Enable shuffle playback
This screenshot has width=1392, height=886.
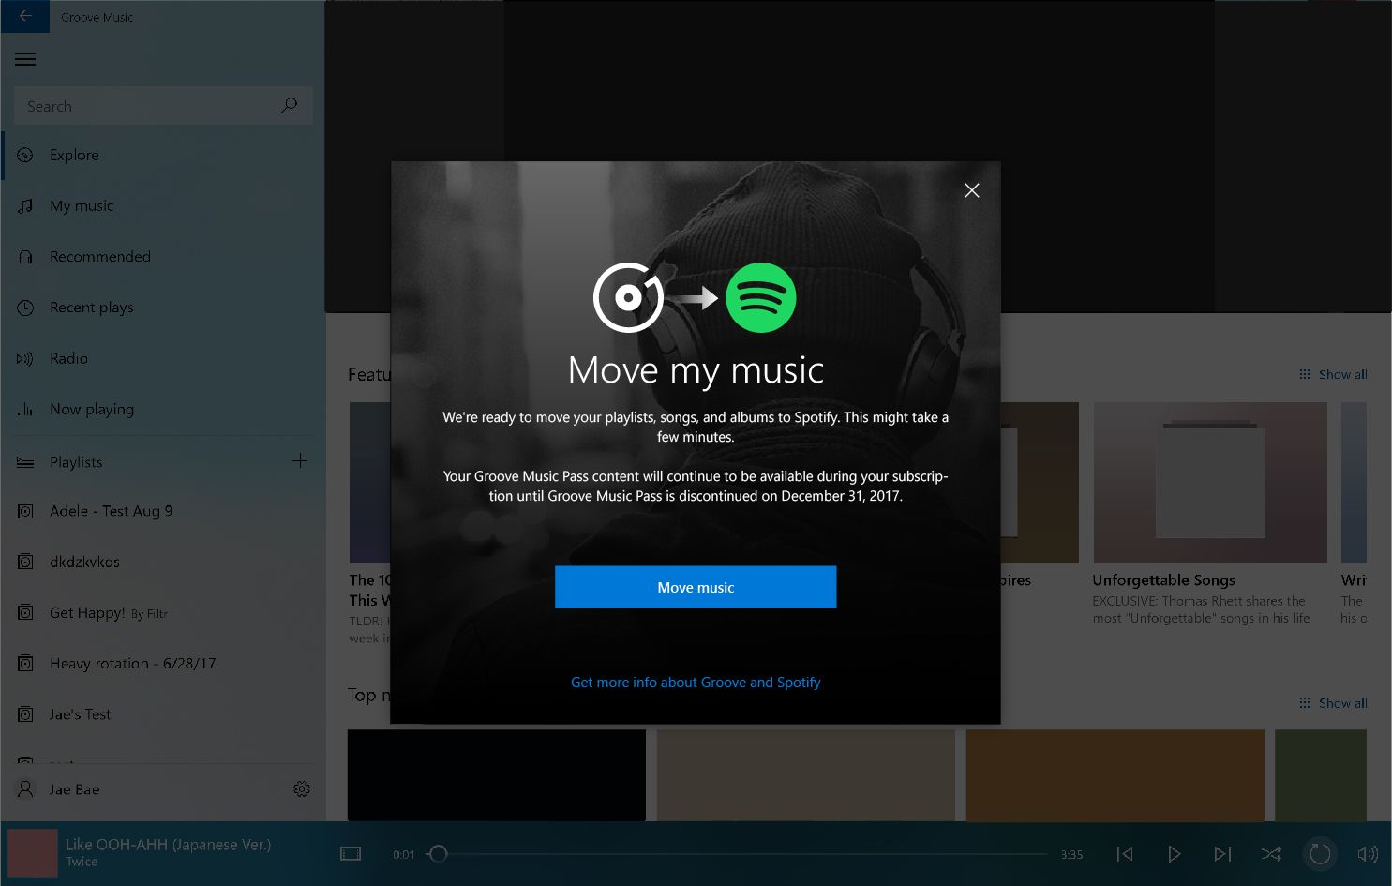[x=1271, y=854]
